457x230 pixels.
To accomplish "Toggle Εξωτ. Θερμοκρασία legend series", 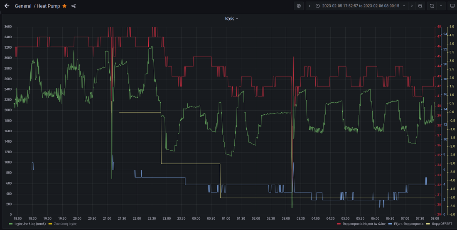I will (x=409, y=224).
